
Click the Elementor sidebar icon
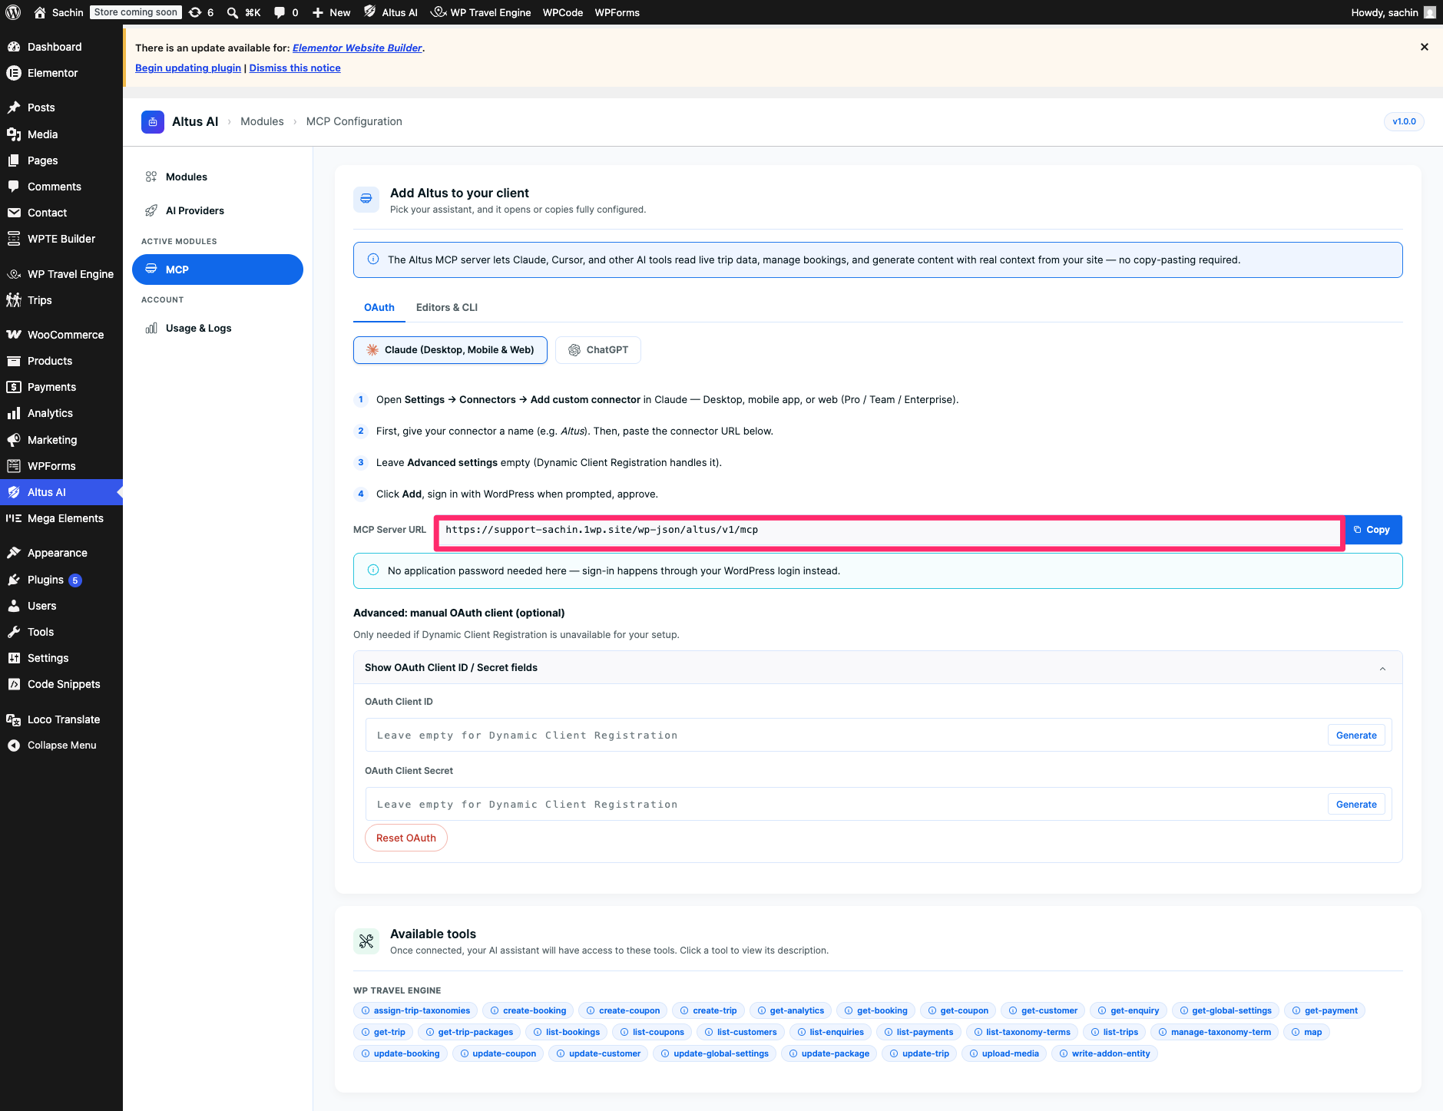(x=14, y=73)
